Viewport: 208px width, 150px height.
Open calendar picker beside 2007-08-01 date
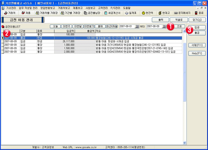coord(137,27)
